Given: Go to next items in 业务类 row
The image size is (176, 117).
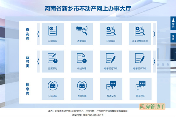Looking at the screenshot, I should [154, 61].
